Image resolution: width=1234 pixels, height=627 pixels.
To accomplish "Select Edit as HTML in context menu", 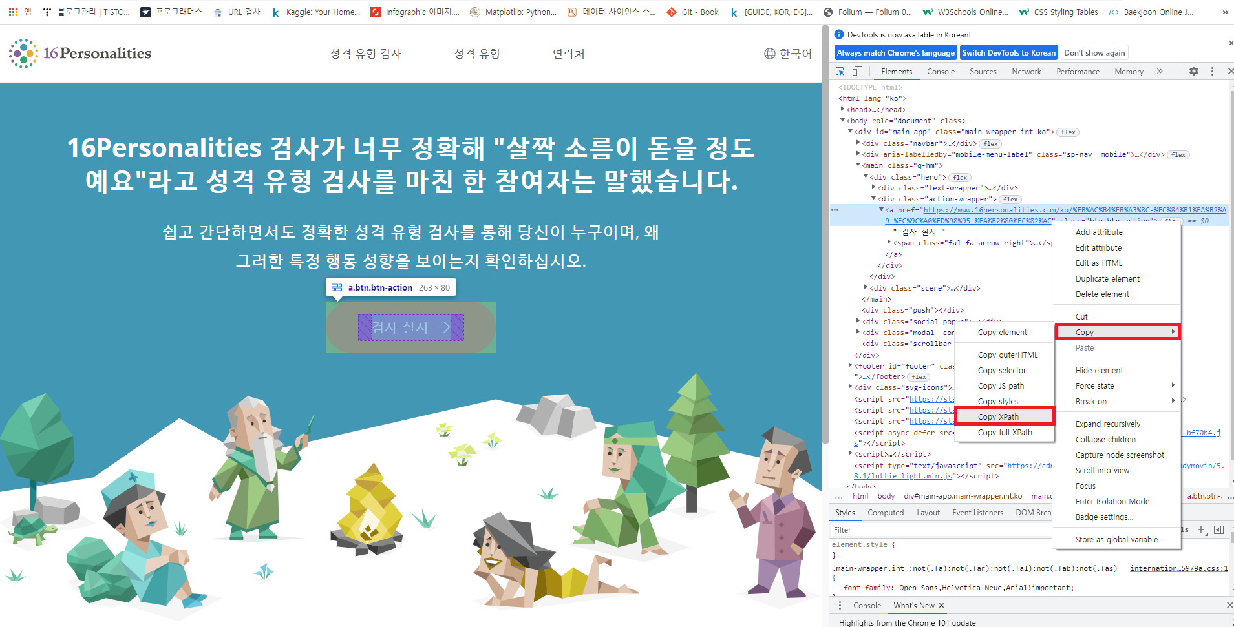I will coord(1116,263).
